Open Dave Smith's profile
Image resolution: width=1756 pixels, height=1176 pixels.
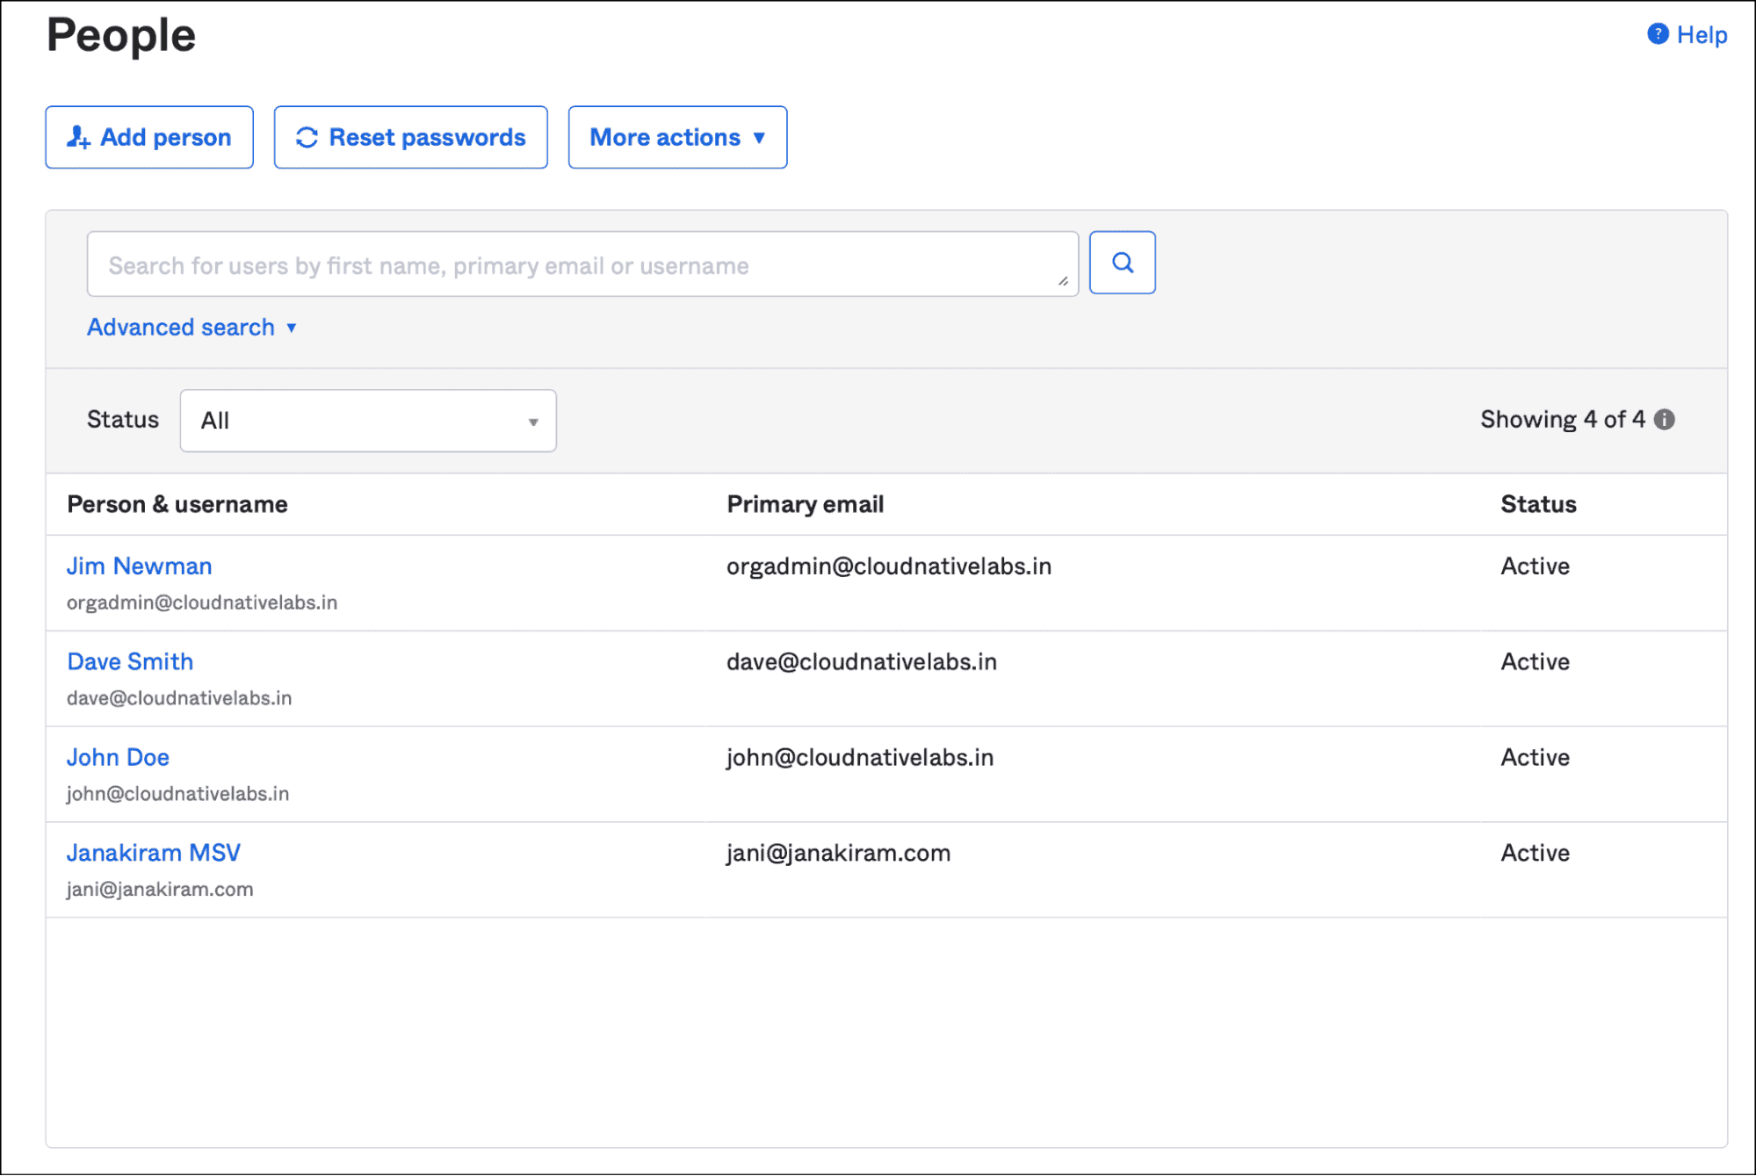pos(130,661)
